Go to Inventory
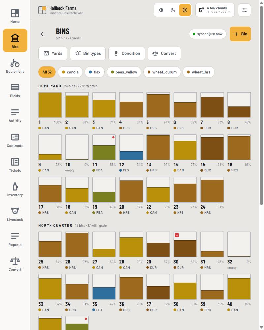 [15, 189]
